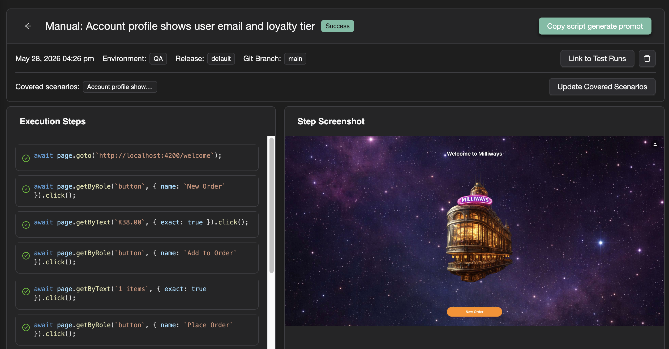Viewport: 669px width, 349px height.
Task: Click Update Covered Scenarios button
Action: point(602,87)
